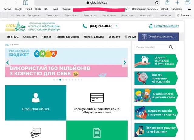Click the new tab plus icon
The height and width of the screenshot is (140, 194).
[x=177, y=3]
